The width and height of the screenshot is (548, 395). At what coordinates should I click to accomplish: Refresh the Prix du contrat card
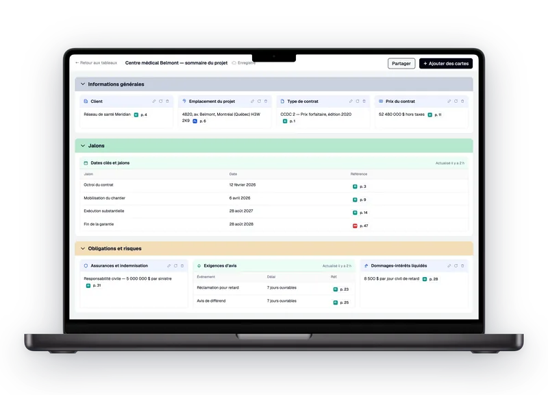tap(456, 101)
